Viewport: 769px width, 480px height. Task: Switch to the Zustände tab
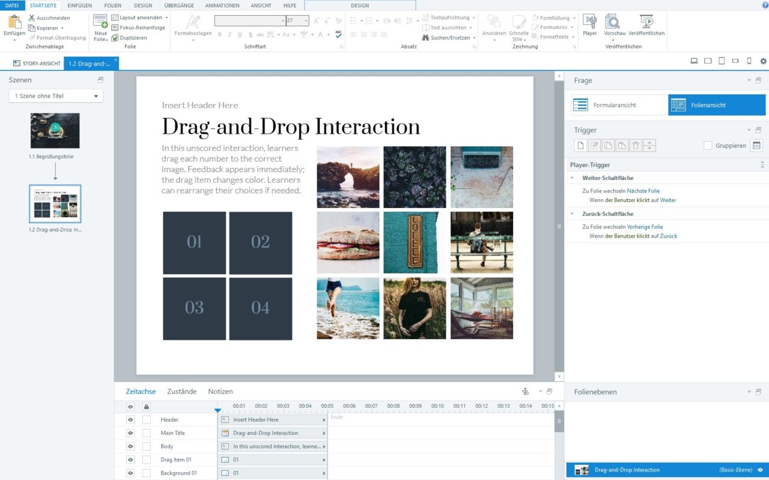[x=181, y=391]
